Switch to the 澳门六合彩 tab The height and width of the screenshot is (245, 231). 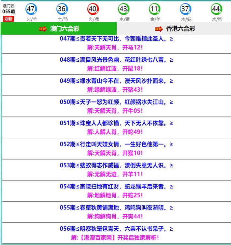pos(59,29)
